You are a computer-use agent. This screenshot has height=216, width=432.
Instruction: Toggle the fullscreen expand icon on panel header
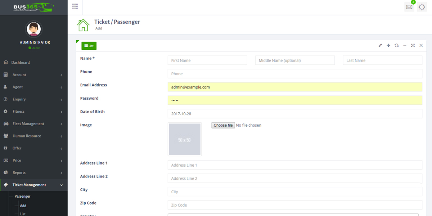point(413,45)
